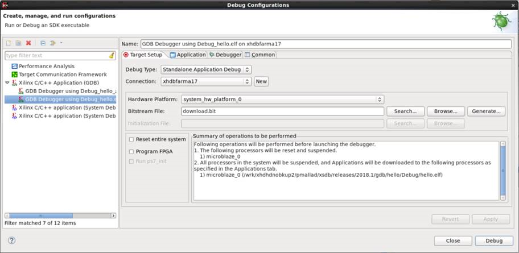Click the Application tab icon
This screenshot has height=253, width=519.
coord(172,55)
